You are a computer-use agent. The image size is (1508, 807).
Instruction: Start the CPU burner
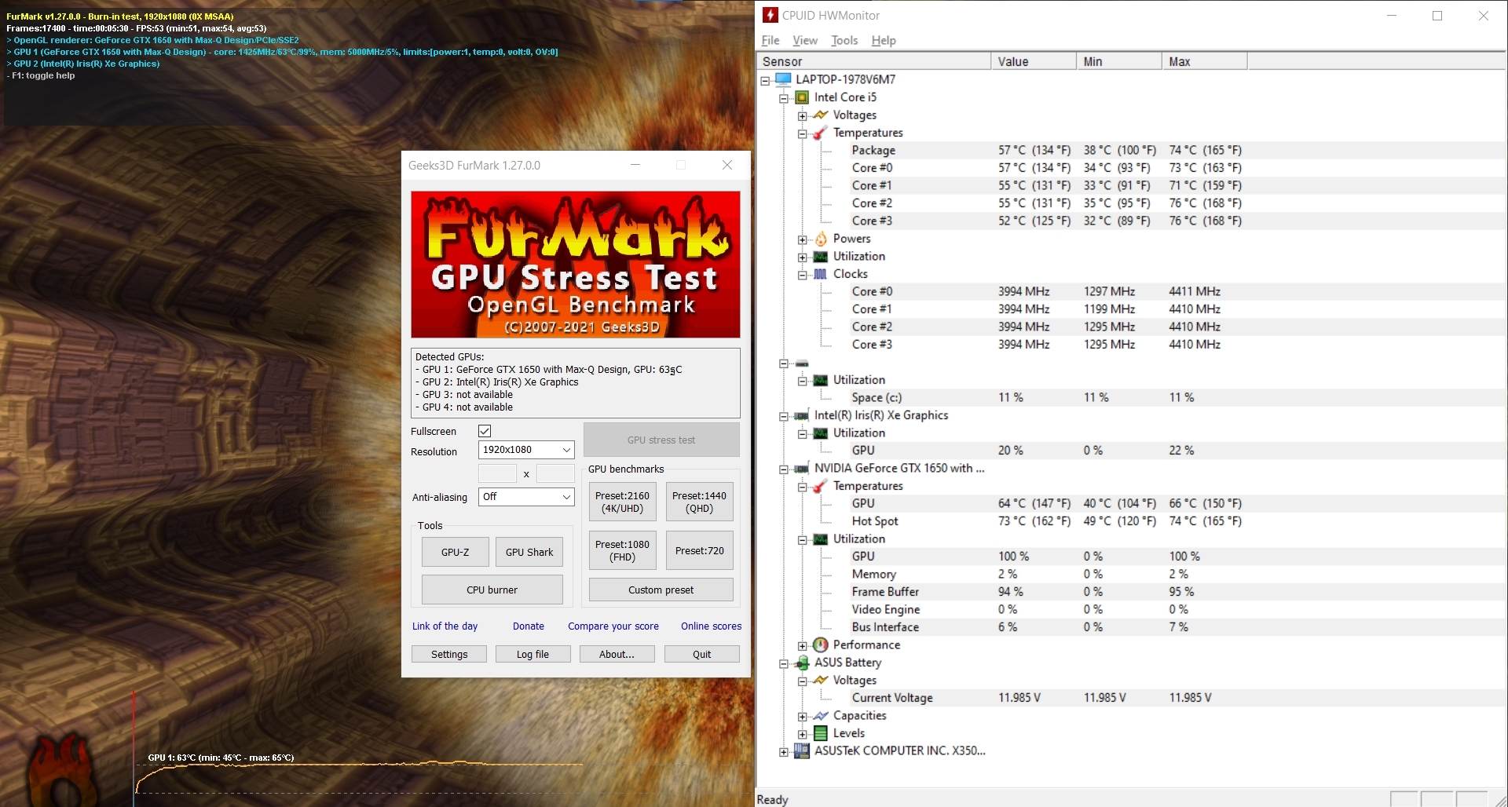[492, 590]
